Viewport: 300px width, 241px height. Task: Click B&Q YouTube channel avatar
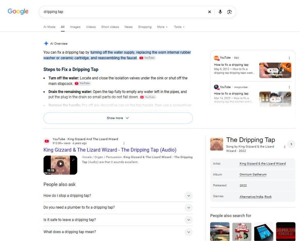click(x=216, y=58)
